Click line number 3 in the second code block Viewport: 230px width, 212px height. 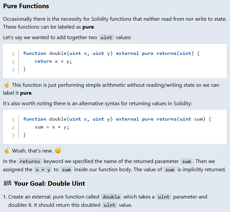click(x=13, y=135)
